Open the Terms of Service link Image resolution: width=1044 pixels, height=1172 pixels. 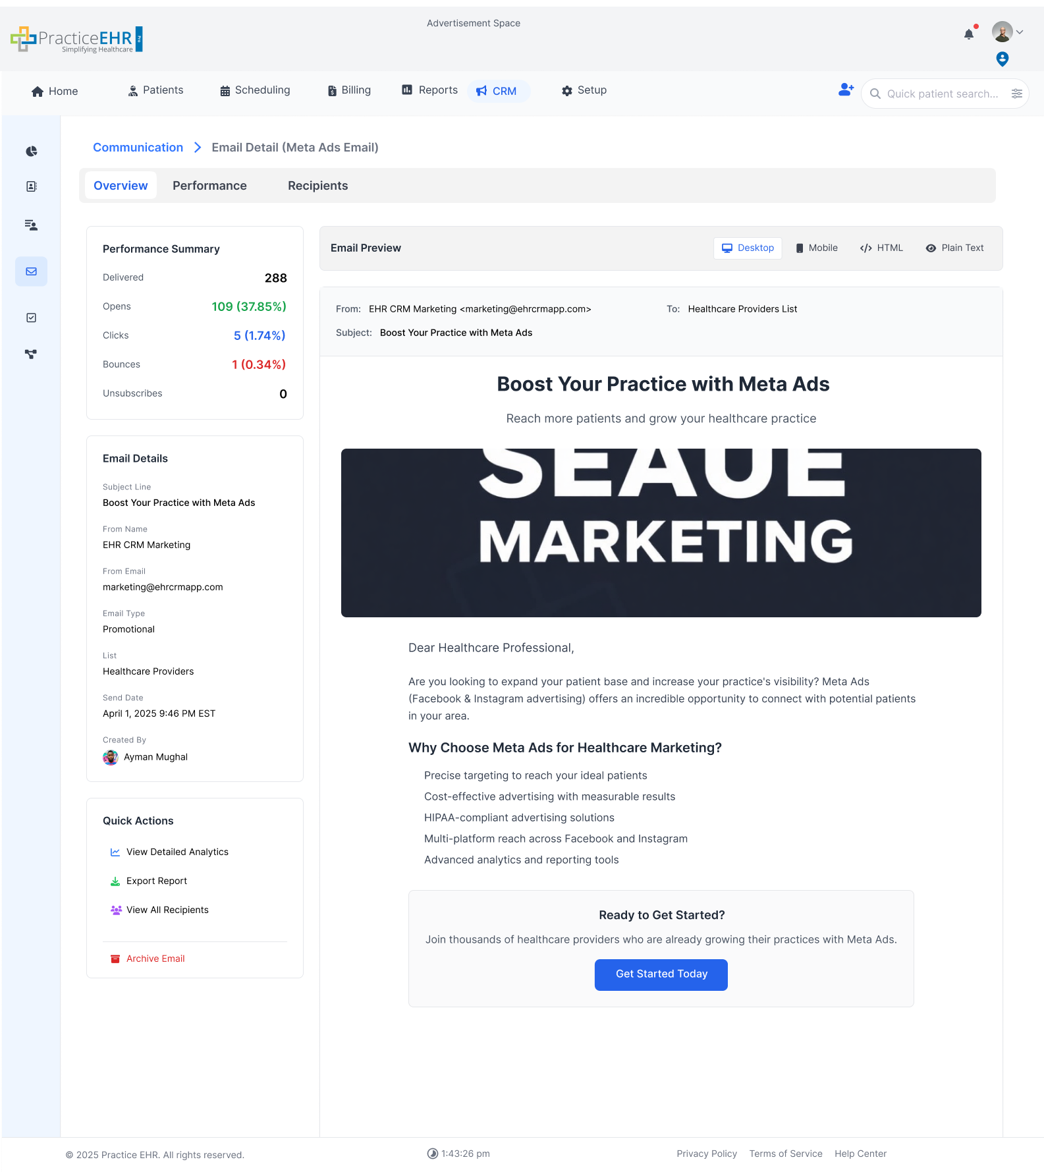pyautogui.click(x=785, y=1154)
